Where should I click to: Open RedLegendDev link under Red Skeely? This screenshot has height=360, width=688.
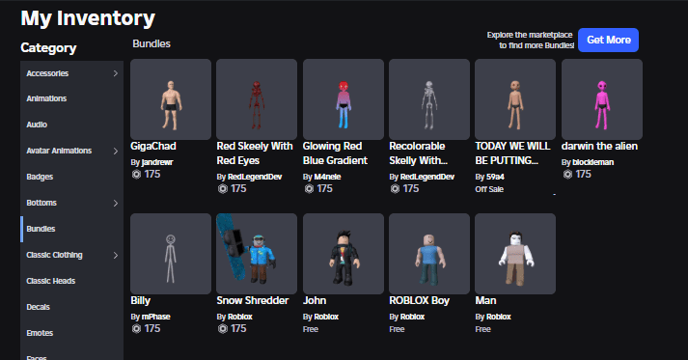point(255,177)
